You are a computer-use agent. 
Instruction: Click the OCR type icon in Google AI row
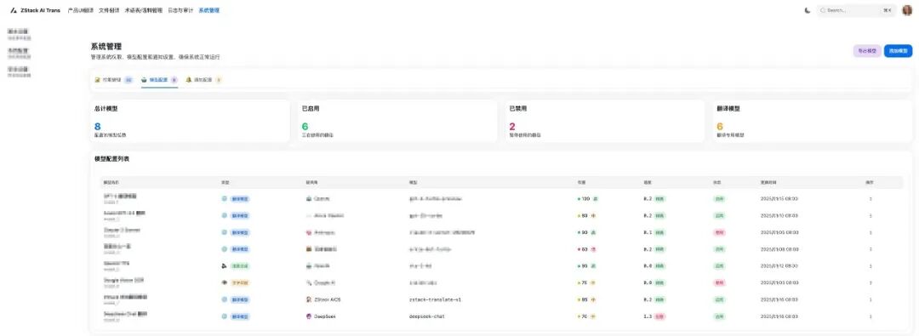[x=224, y=282]
